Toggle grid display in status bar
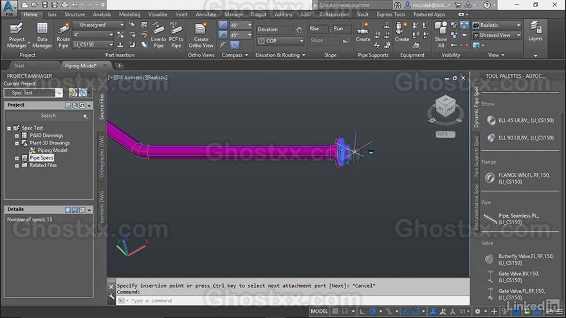The image size is (566, 318). pyautogui.click(x=335, y=311)
